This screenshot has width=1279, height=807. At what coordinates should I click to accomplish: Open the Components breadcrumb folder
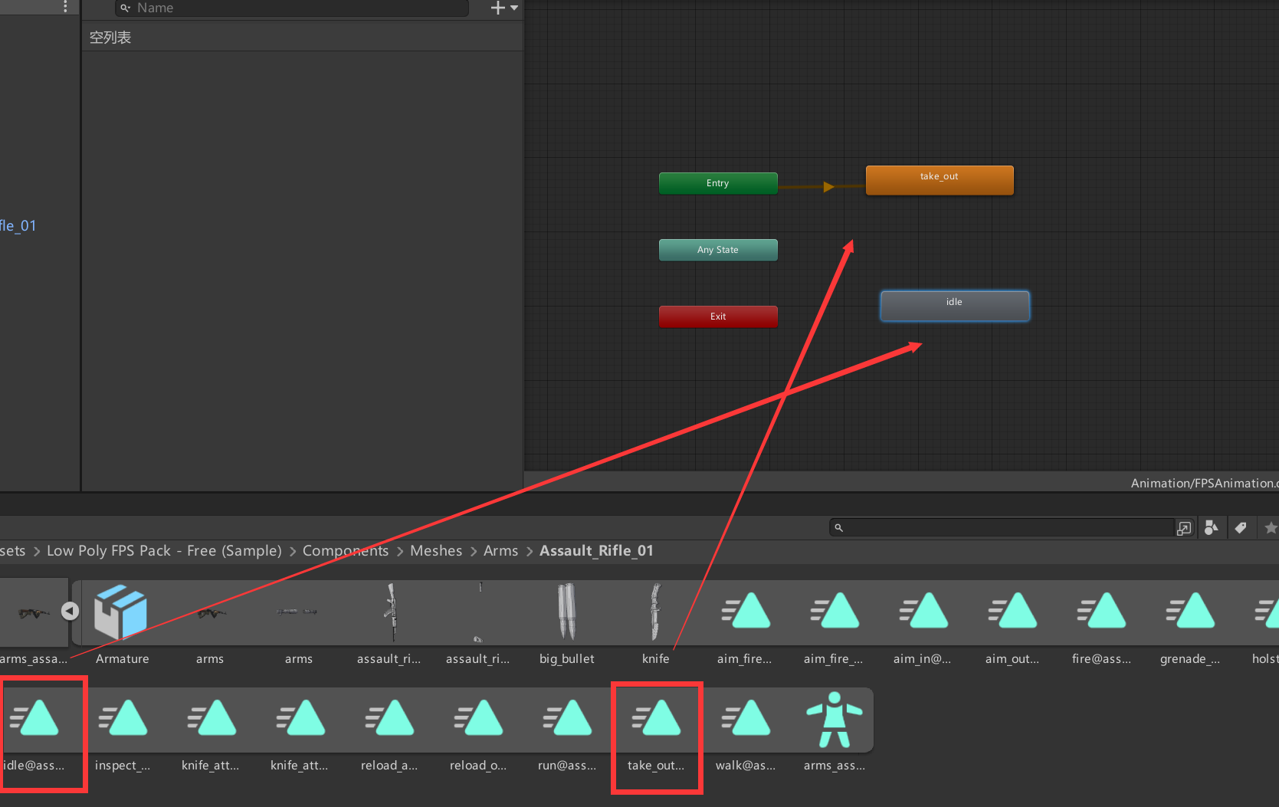[346, 550]
